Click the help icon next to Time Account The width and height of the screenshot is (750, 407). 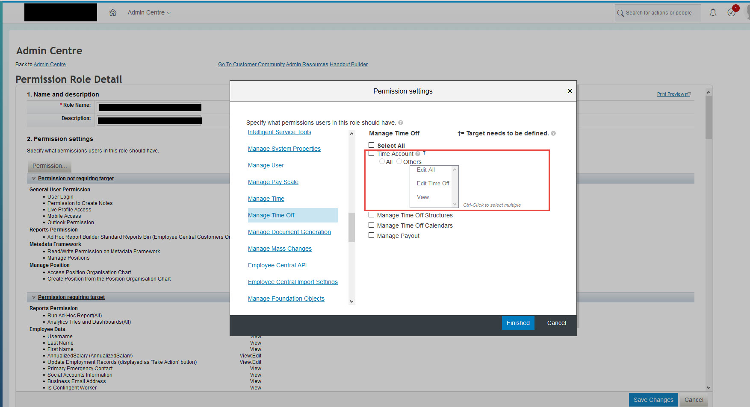point(418,154)
